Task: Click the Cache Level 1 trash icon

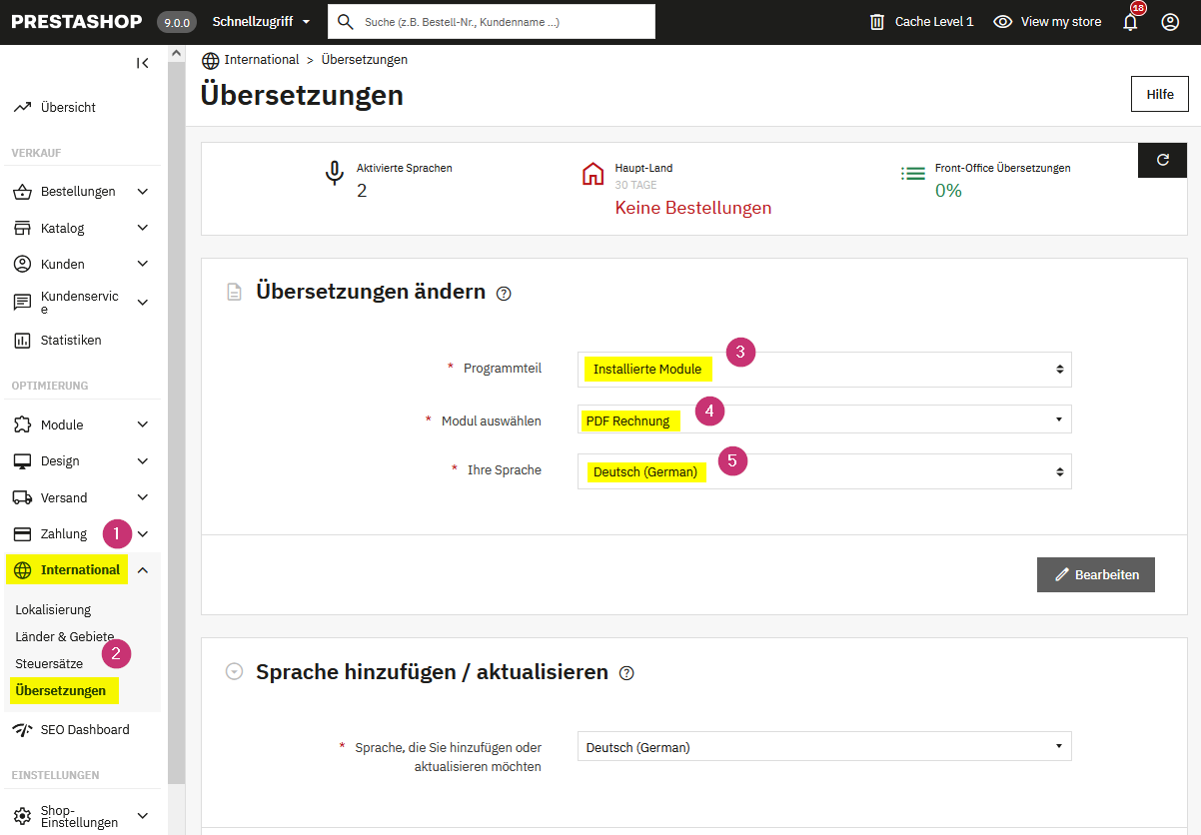Action: tap(877, 21)
